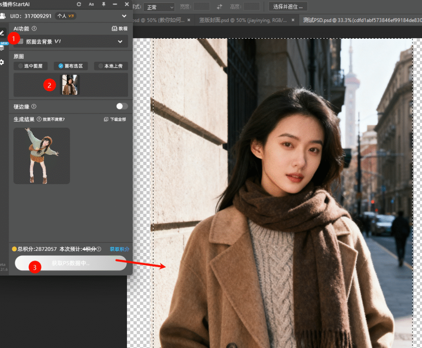Click the refresh icon in StartAI title bar
This screenshot has height=348, width=422.
(x=79, y=4)
